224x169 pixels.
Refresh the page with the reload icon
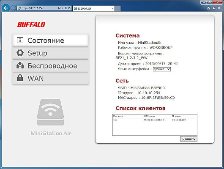click(x=69, y=8)
